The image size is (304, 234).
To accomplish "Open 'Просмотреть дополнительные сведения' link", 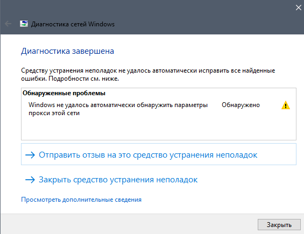I will tap(81, 200).
